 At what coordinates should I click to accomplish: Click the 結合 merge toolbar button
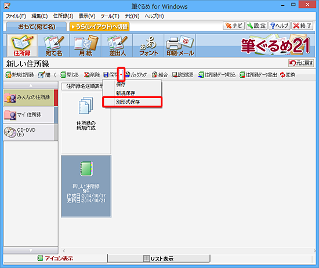pos(160,75)
